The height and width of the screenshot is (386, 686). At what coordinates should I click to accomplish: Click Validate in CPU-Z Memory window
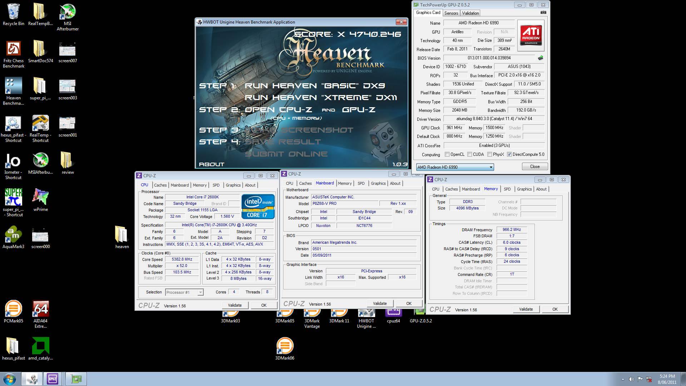(526, 309)
